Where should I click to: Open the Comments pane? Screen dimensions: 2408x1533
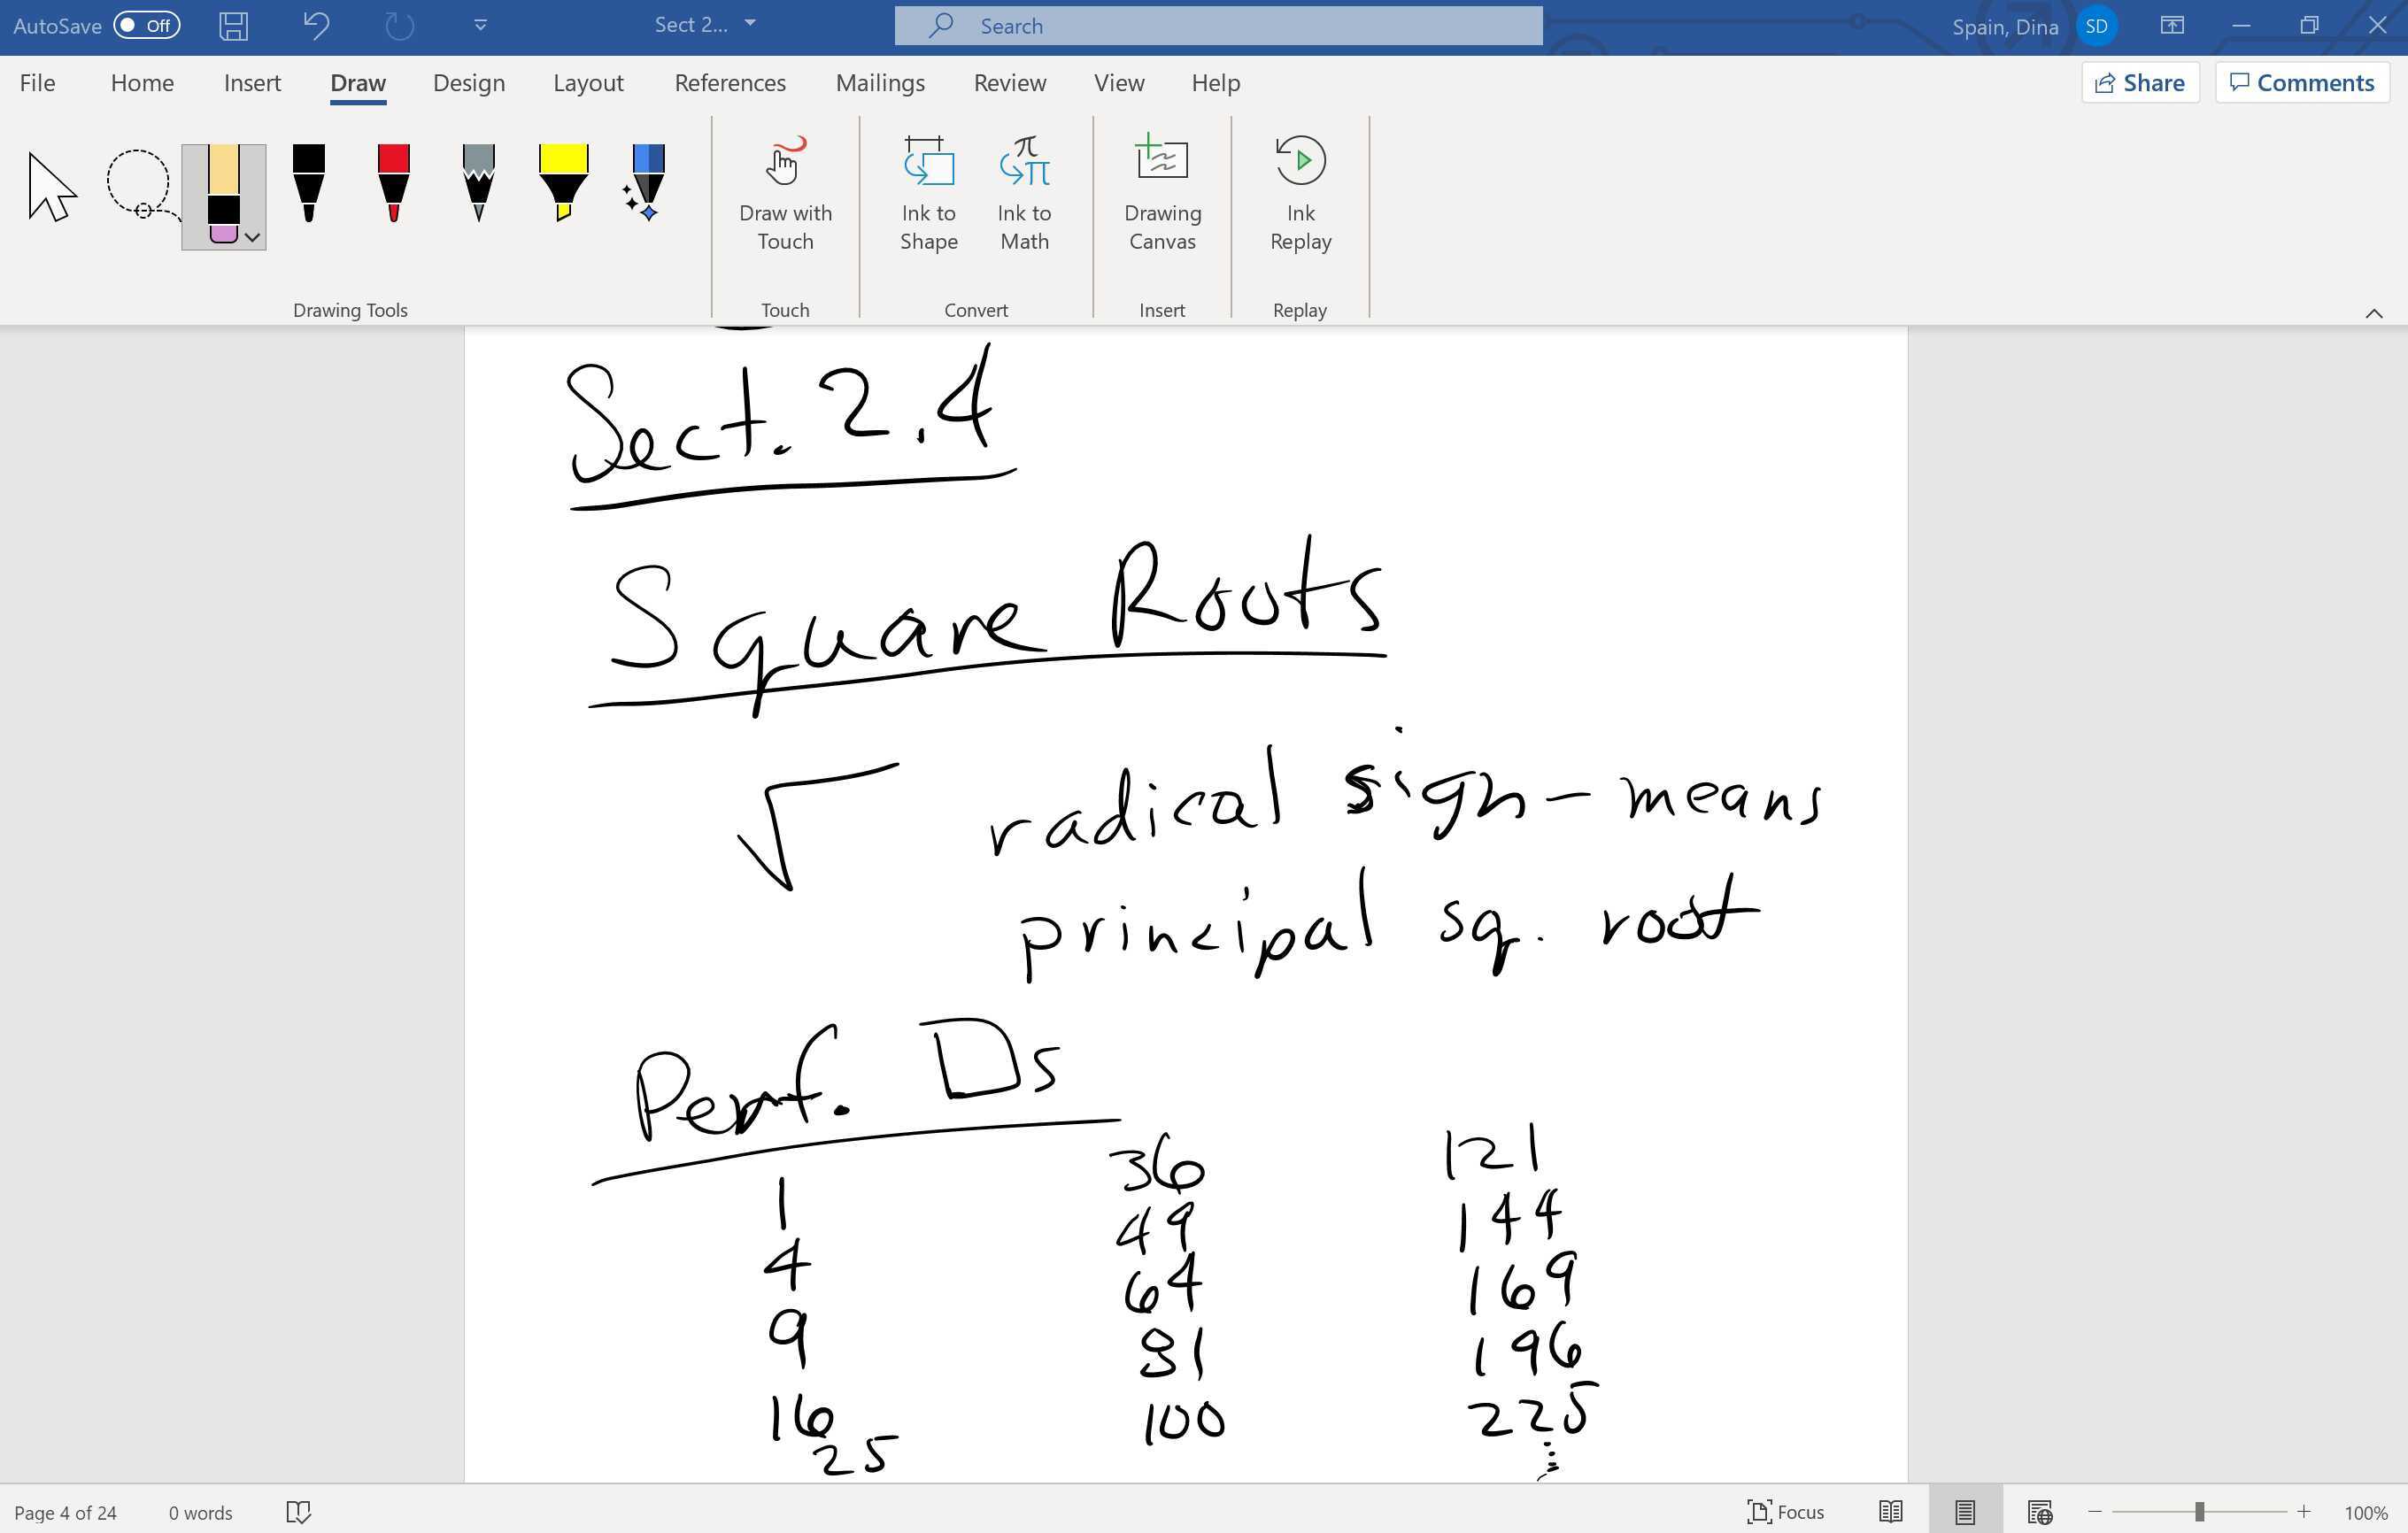(x=2302, y=82)
